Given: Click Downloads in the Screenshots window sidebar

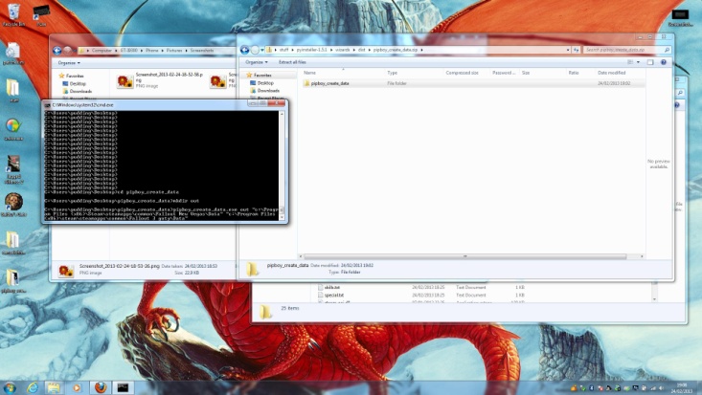Looking at the screenshot, I should pyautogui.click(x=77, y=91).
